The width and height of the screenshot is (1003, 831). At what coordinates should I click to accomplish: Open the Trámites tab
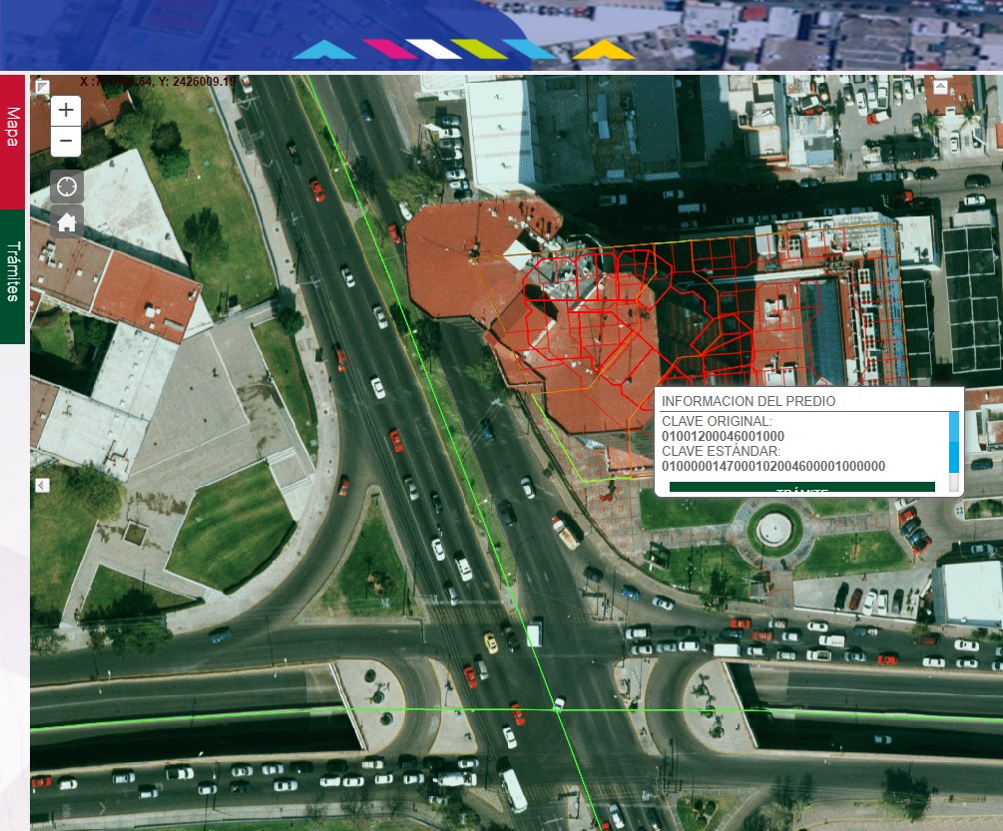13,271
